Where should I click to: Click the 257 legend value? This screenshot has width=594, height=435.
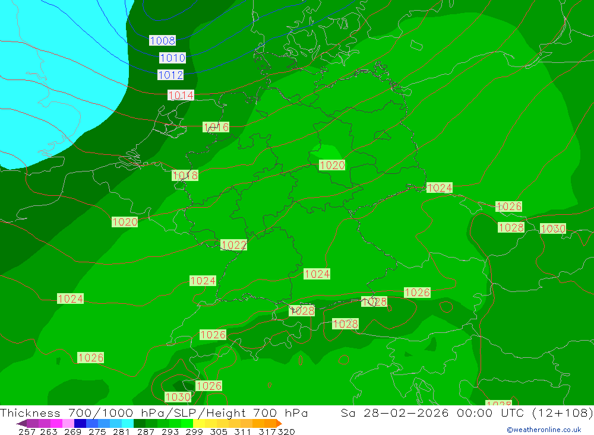pos(27,431)
